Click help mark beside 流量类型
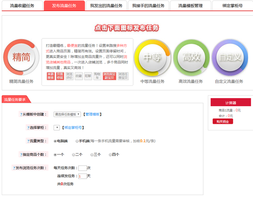Image resolution: width=253 pixels, height=197 pixels. 28,141
